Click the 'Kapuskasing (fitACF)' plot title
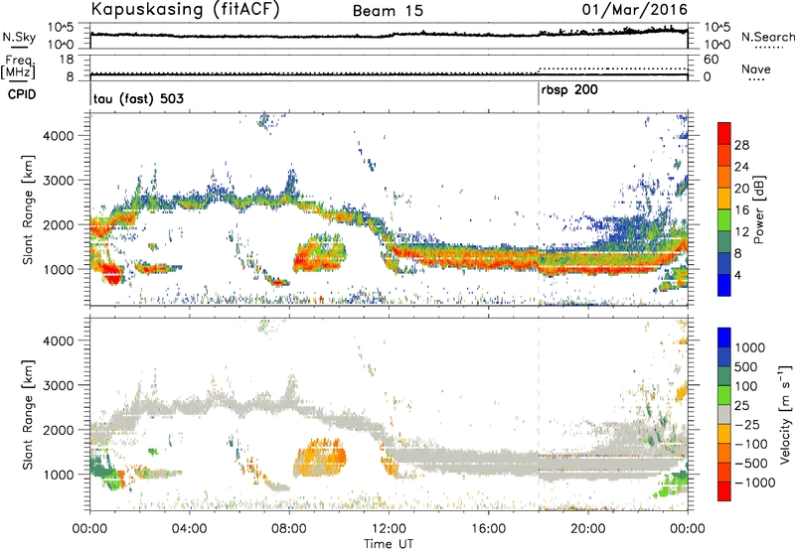This screenshot has width=795, height=550. click(185, 9)
